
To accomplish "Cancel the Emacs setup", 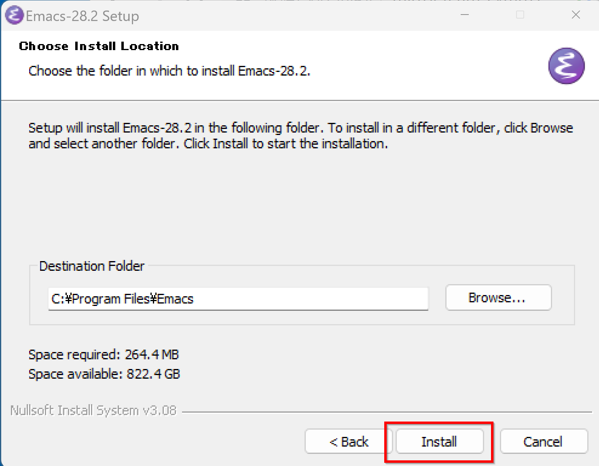I will [x=544, y=441].
